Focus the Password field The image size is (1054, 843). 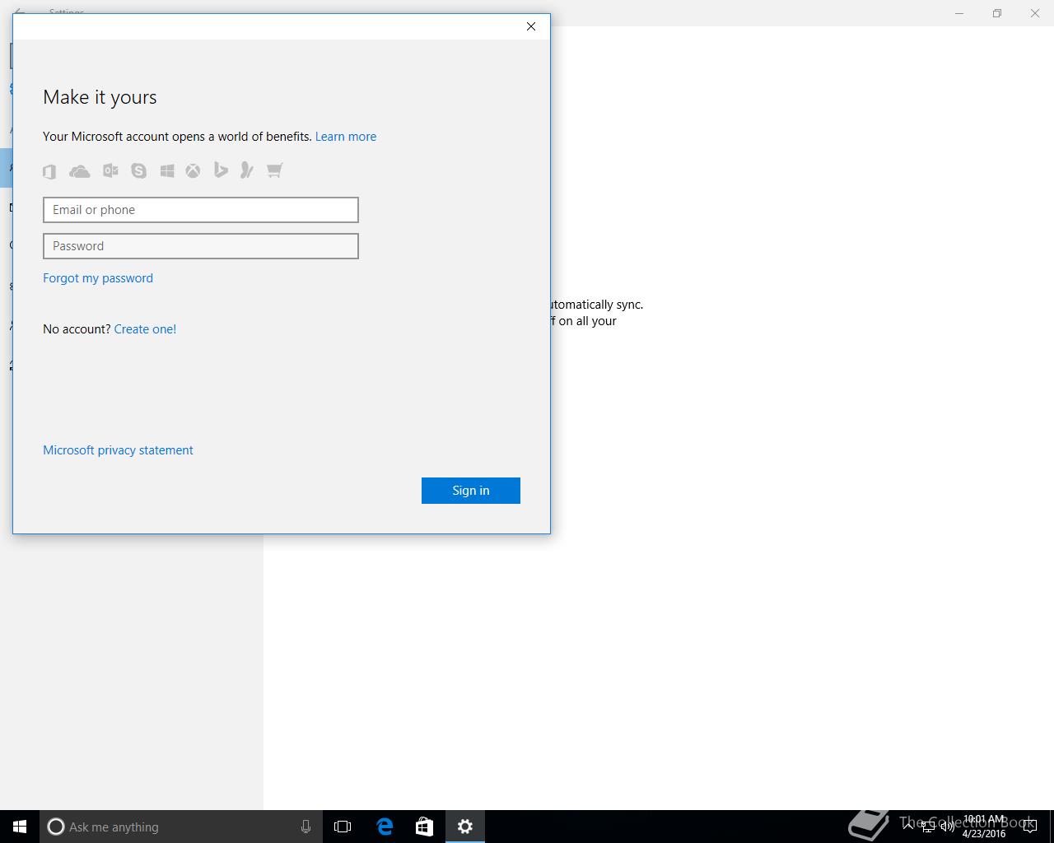pyautogui.click(x=201, y=246)
